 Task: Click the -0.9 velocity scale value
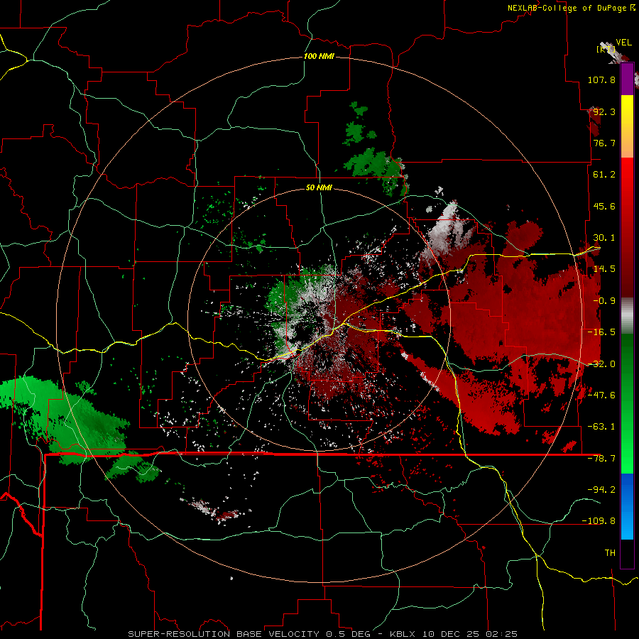pos(604,301)
